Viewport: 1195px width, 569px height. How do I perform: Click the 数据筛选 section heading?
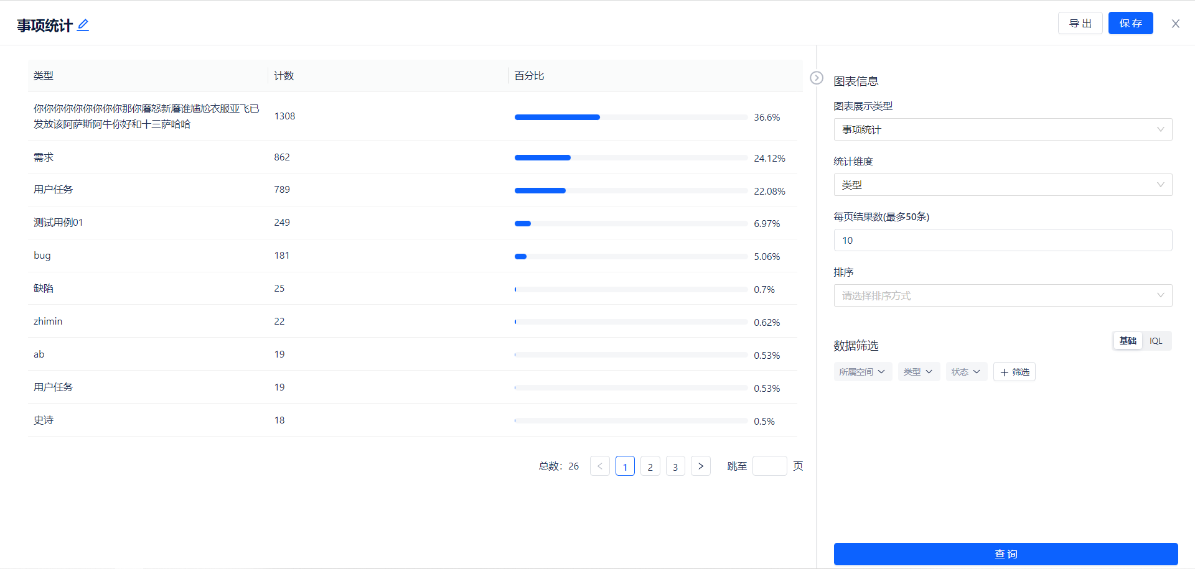856,346
